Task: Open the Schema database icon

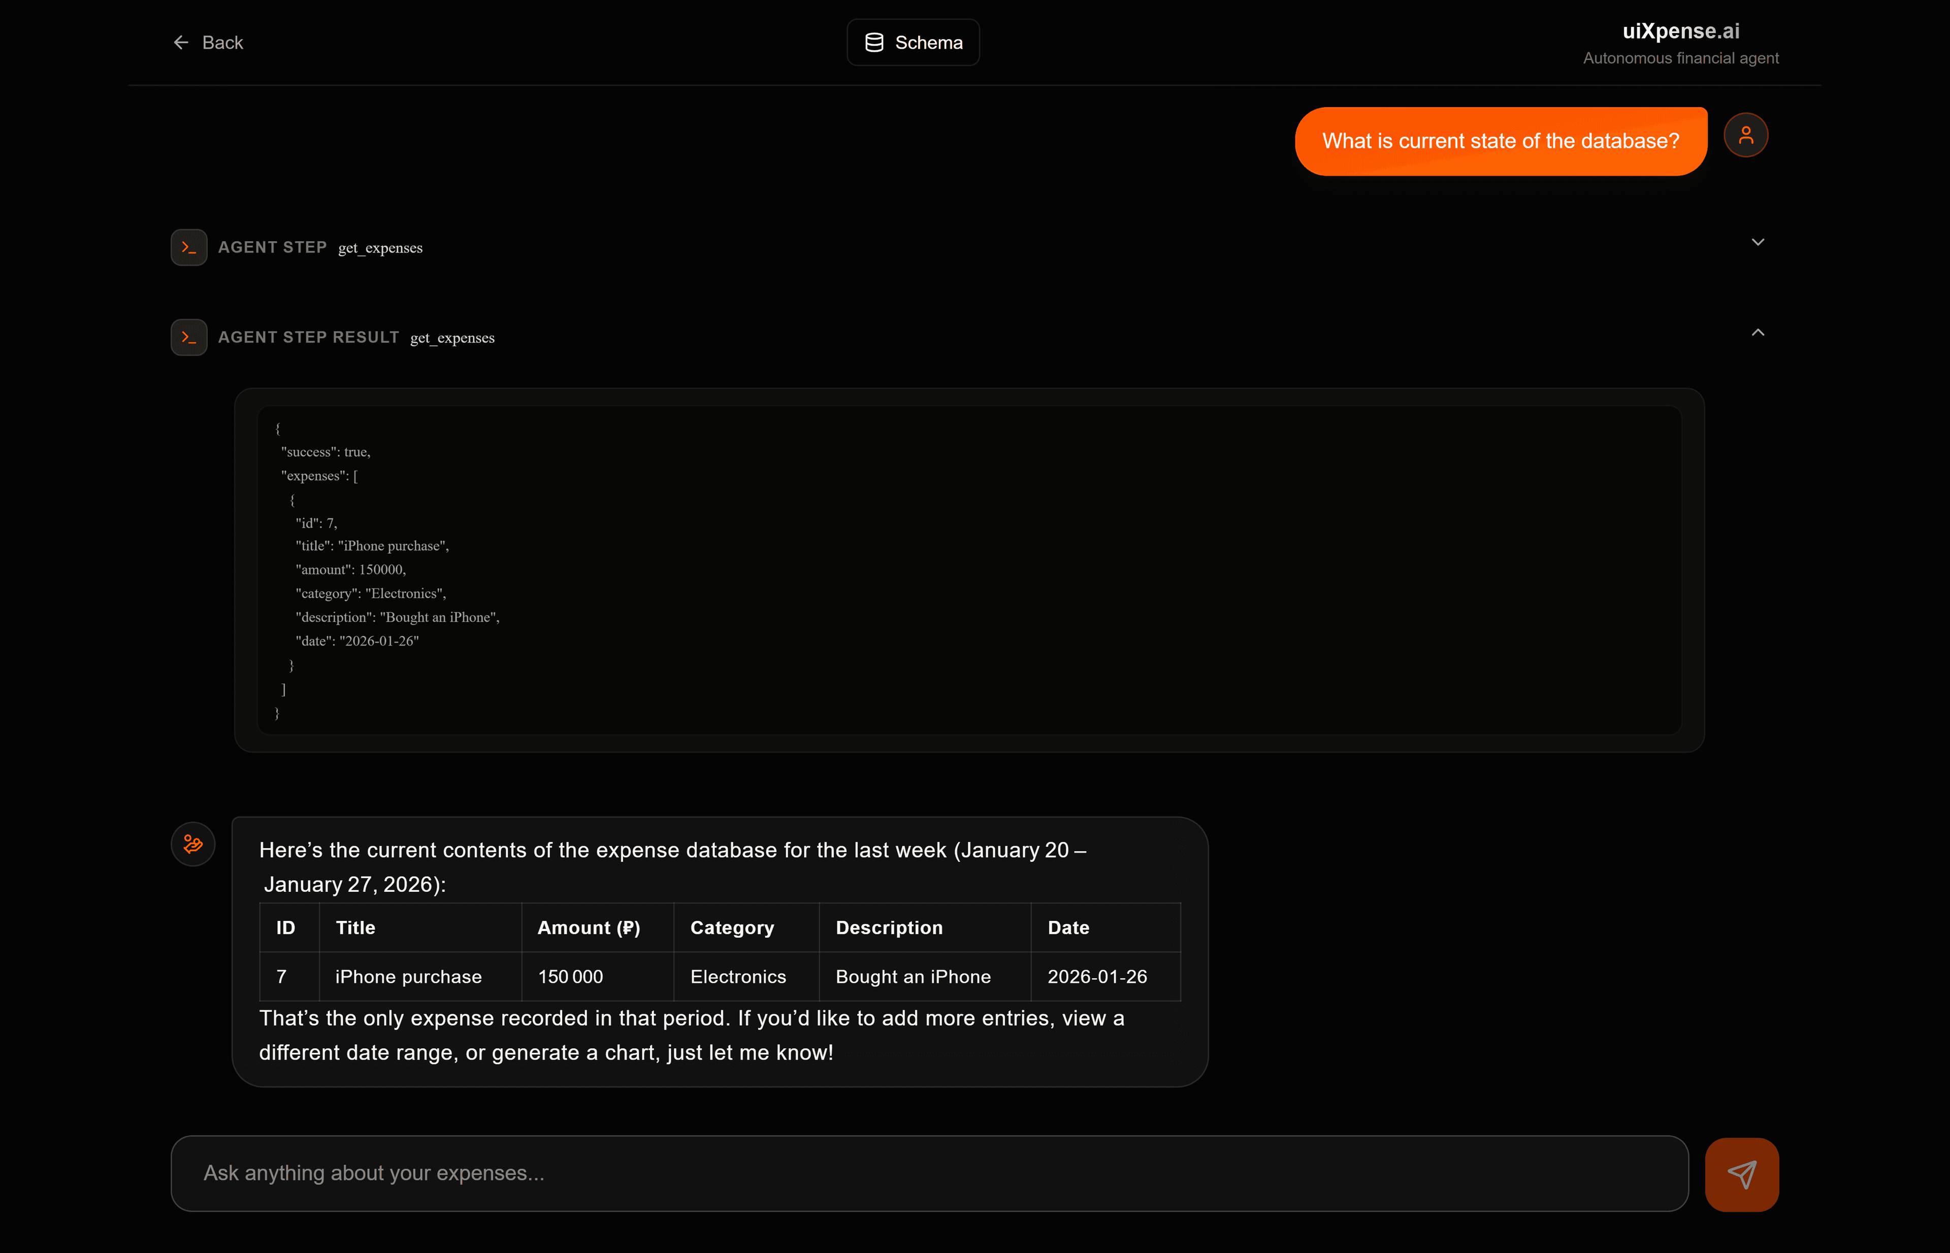Action: point(874,42)
